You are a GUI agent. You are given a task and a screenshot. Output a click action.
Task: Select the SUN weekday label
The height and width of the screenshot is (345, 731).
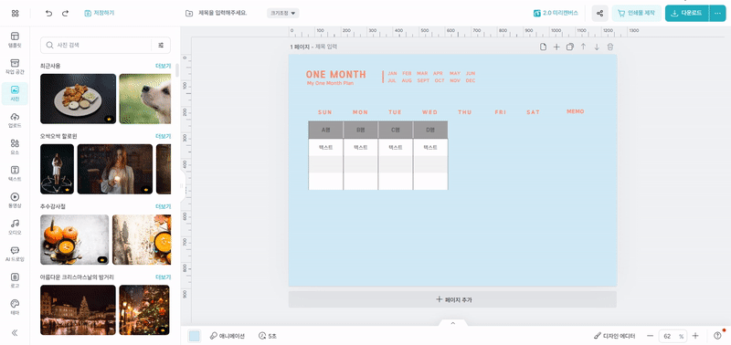tap(325, 112)
